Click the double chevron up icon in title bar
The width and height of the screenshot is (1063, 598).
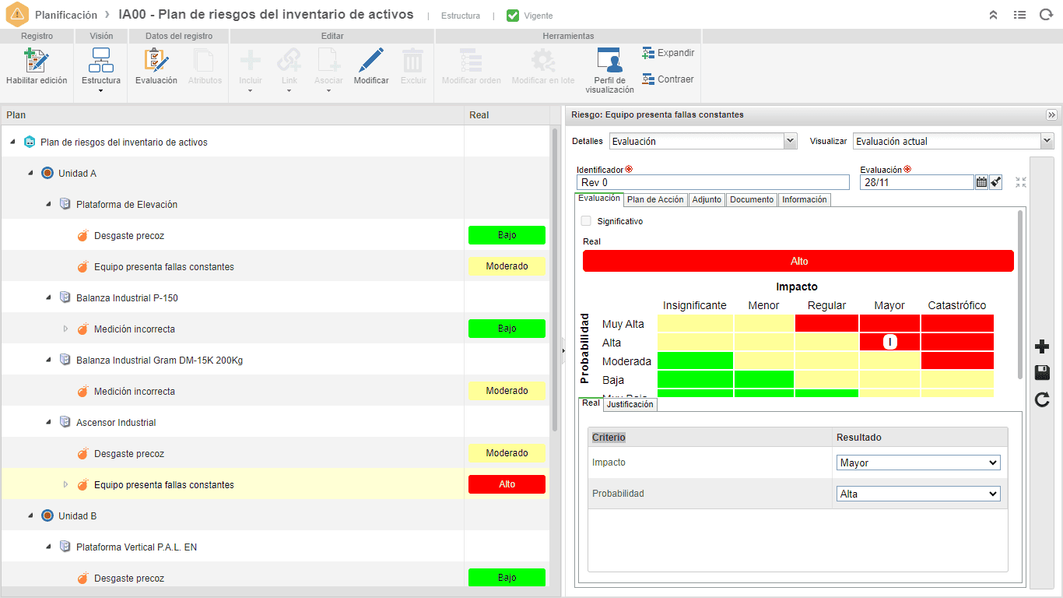pyautogui.click(x=993, y=15)
